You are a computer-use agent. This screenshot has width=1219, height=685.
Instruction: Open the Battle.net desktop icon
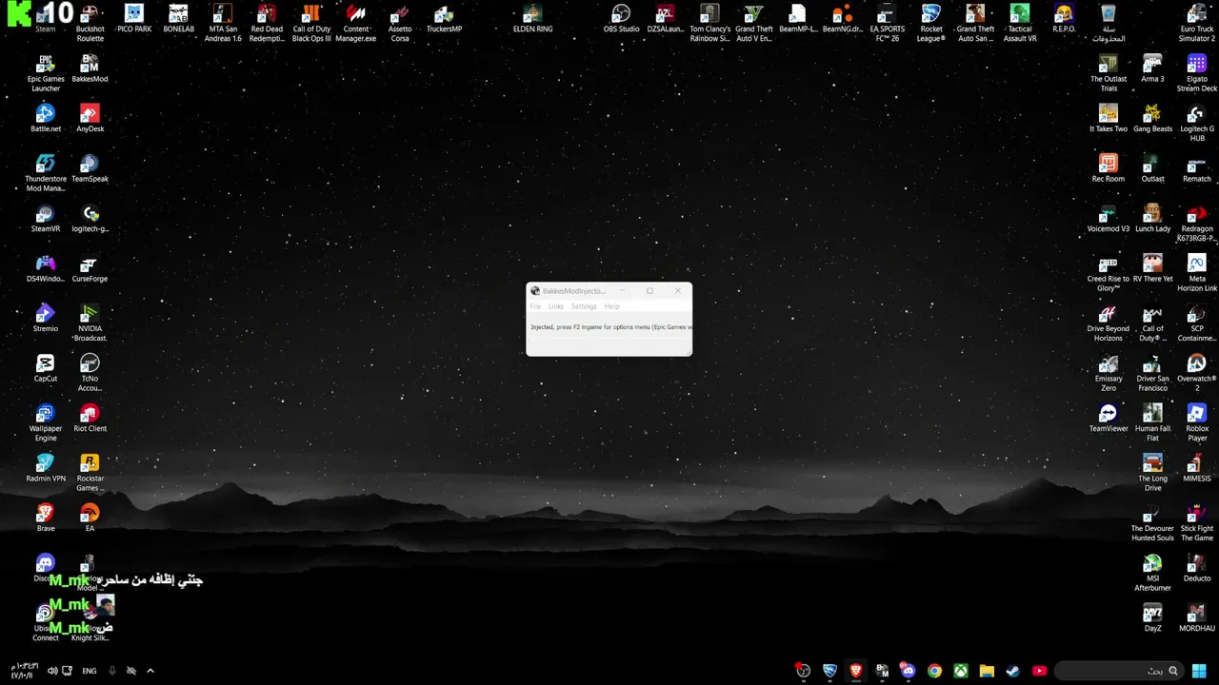pos(46,119)
